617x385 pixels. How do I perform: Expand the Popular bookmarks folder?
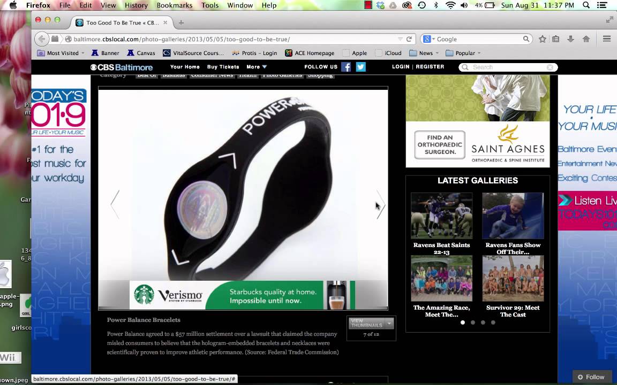(463, 53)
